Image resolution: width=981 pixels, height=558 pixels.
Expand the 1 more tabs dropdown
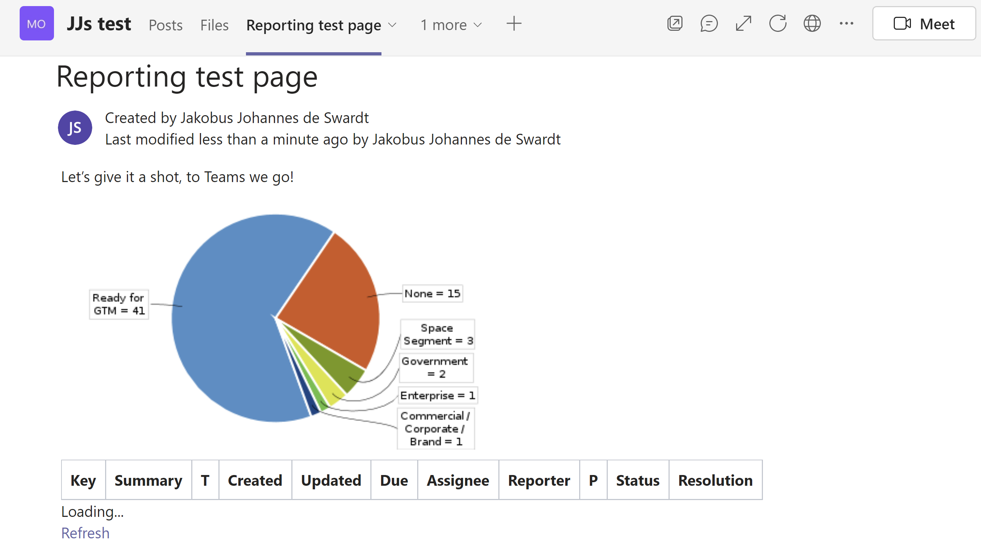pos(451,25)
